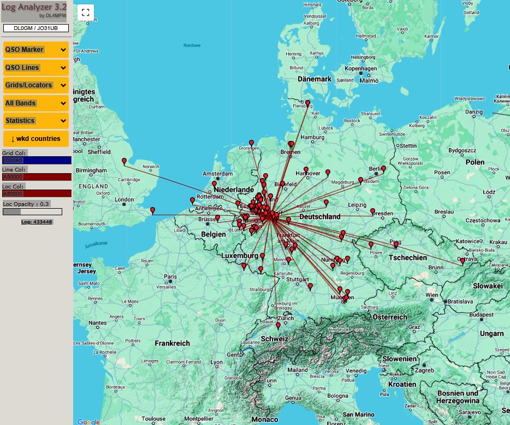Select the marker pin near Dresden
Screen dimensions: 510x425
pyautogui.click(x=373, y=212)
